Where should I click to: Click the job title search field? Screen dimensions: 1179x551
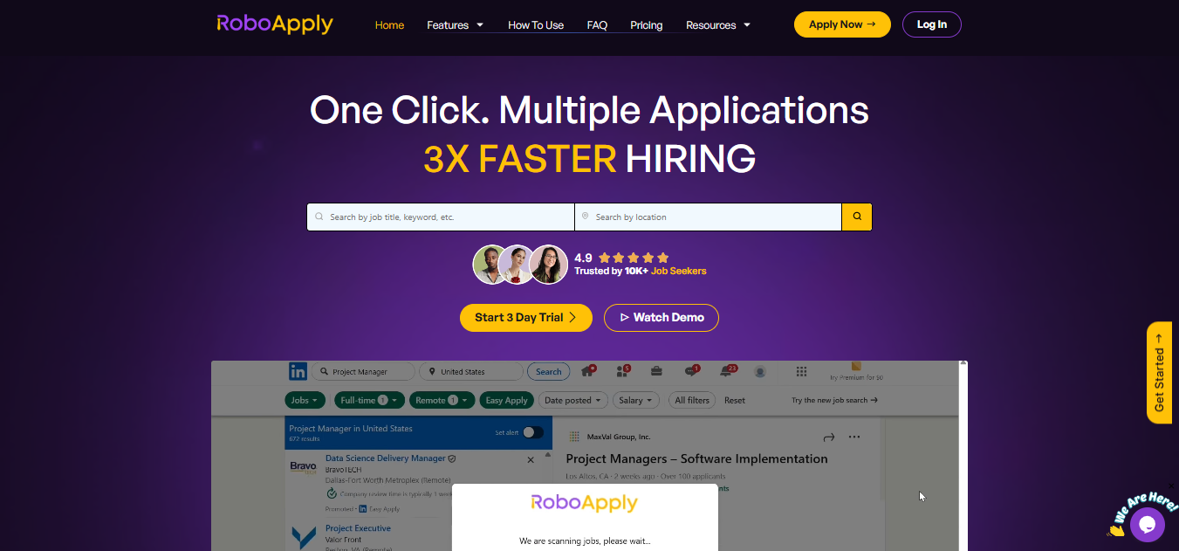coord(441,217)
